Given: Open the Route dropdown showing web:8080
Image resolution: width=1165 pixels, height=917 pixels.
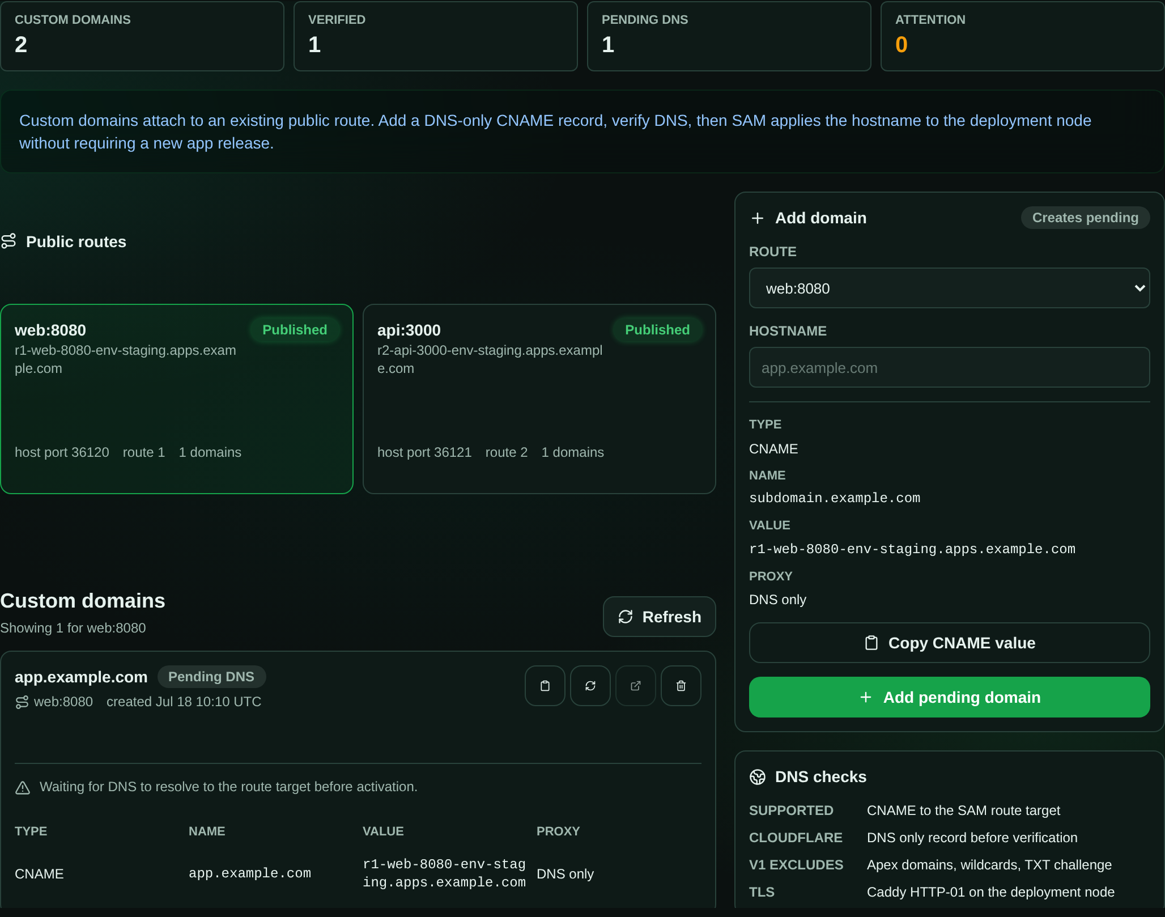Looking at the screenshot, I should [949, 288].
